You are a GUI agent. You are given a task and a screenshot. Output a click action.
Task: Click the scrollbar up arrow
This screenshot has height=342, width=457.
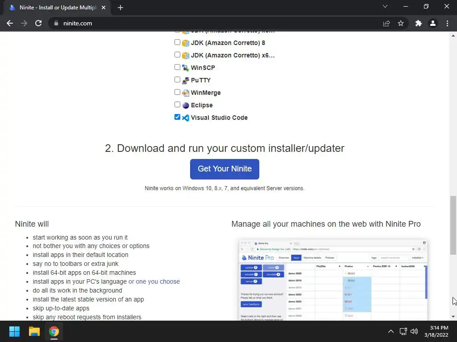pos(453,36)
